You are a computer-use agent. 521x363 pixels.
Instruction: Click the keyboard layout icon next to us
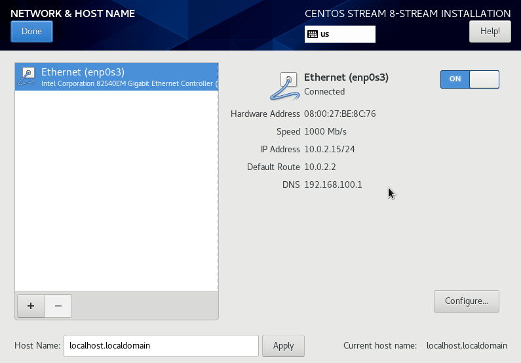[313, 34]
